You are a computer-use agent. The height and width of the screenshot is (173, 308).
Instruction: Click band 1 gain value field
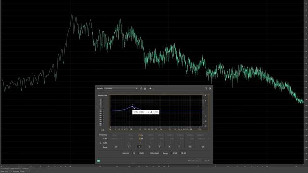pyautogui.click(x=141, y=139)
